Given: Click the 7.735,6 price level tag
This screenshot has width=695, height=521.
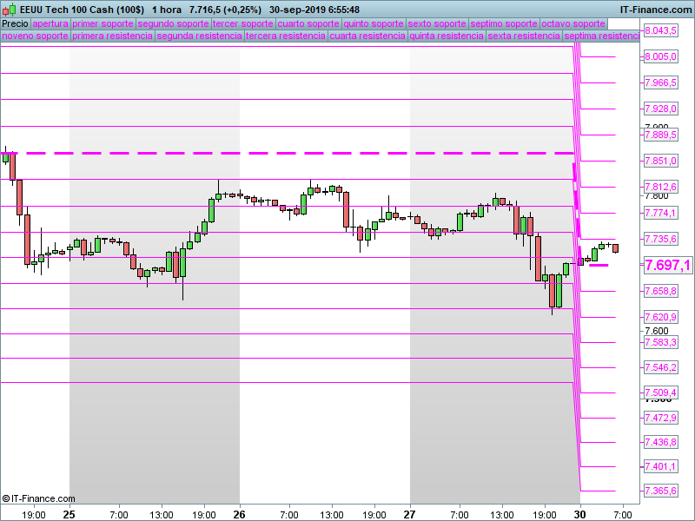Looking at the screenshot, I should [x=660, y=240].
